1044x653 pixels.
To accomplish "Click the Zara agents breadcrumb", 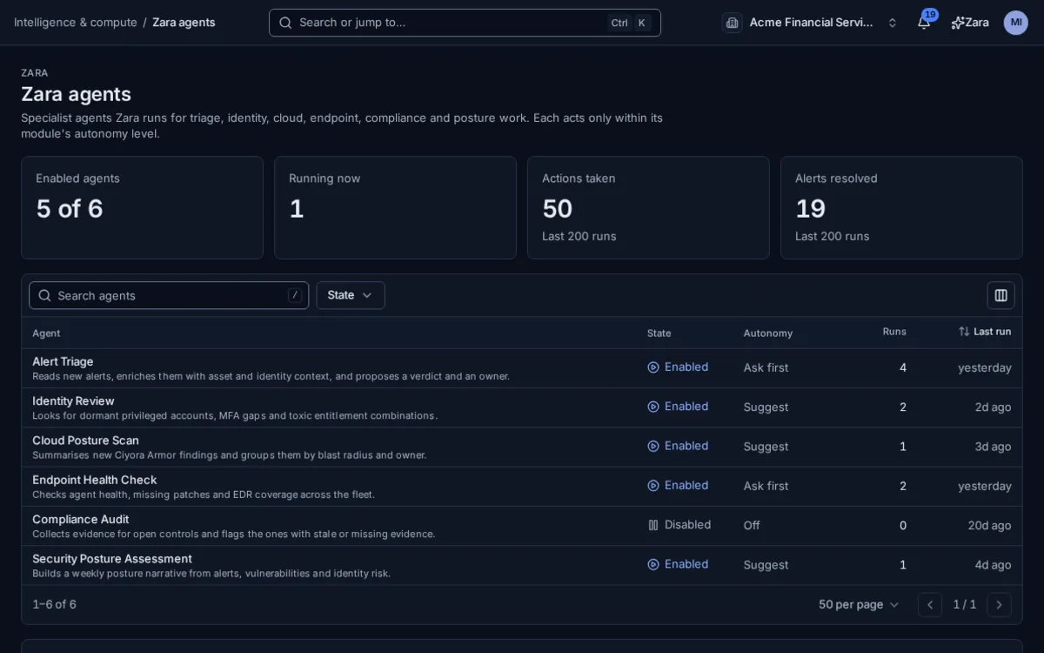I will (184, 23).
